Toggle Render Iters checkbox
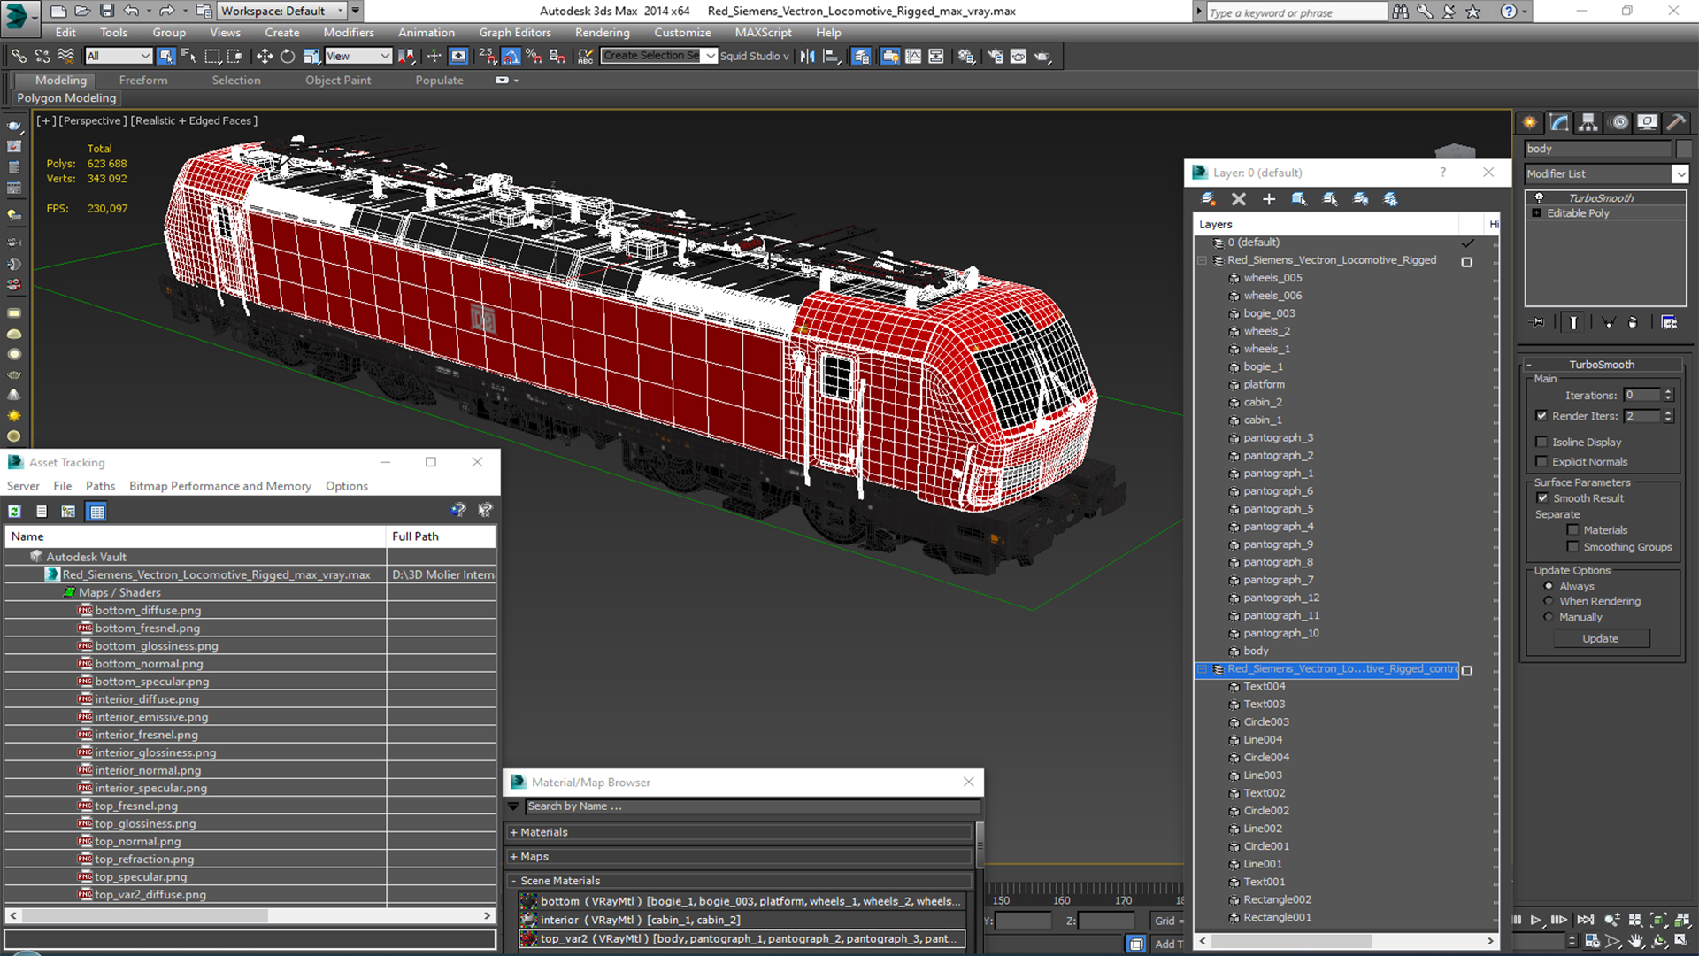The width and height of the screenshot is (1699, 956). [x=1541, y=416]
